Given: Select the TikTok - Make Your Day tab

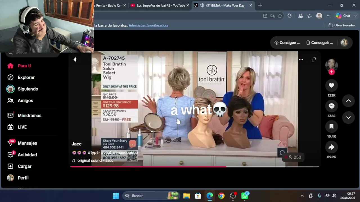Looking at the screenshot, I should (x=223, y=5).
